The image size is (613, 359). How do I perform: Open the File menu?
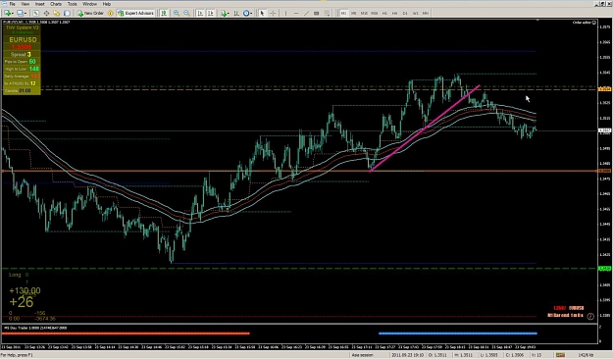(x=12, y=4)
